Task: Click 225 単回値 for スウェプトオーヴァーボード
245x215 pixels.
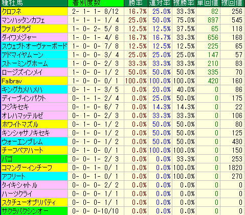Action: (x=213, y=46)
